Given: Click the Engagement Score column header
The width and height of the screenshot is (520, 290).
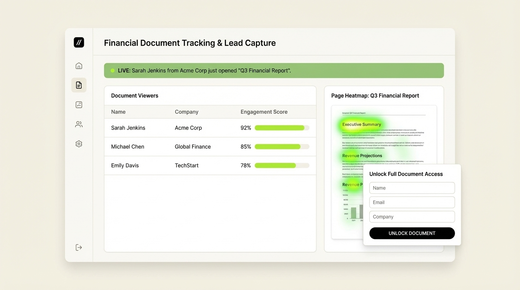Looking at the screenshot, I should 264,112.
